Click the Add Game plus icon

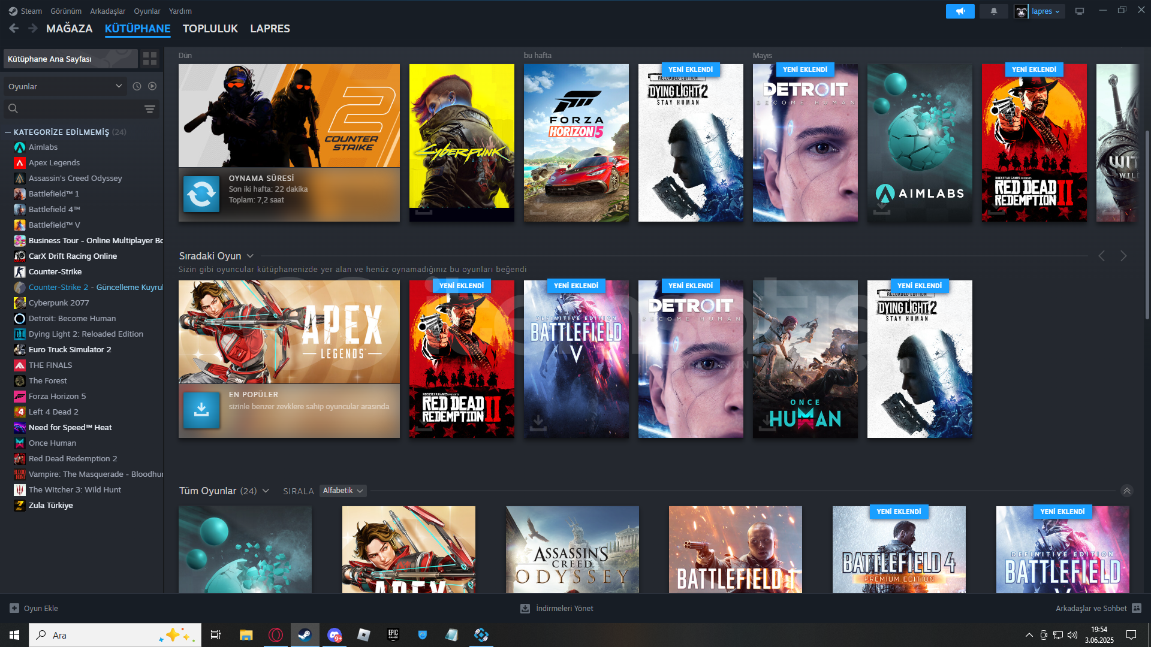pyautogui.click(x=14, y=608)
